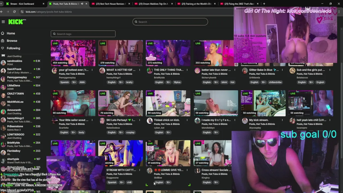Reload the page with browser refresh

point(14,12)
